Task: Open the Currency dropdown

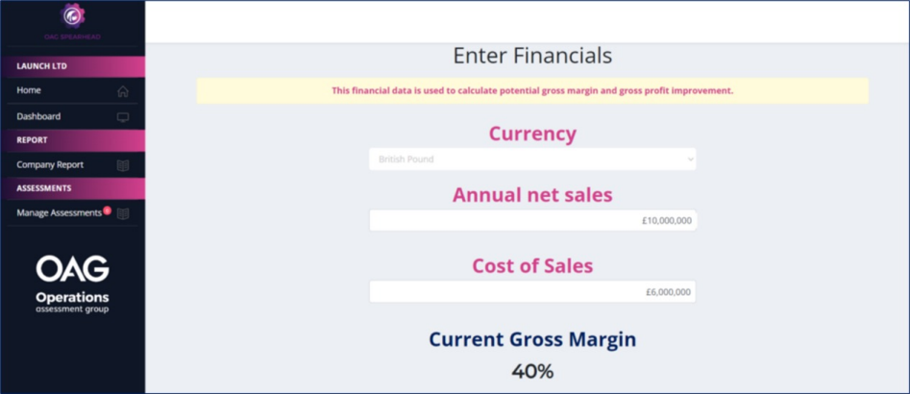Action: [532, 160]
